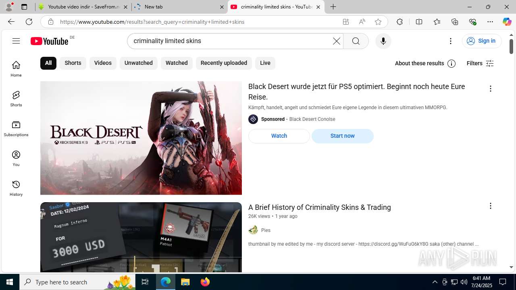
Task: Run the search with magnifier button
Action: click(x=356, y=41)
